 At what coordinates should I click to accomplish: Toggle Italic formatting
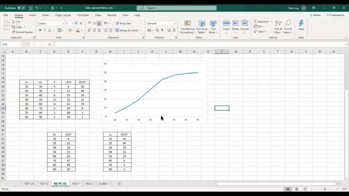45,30
